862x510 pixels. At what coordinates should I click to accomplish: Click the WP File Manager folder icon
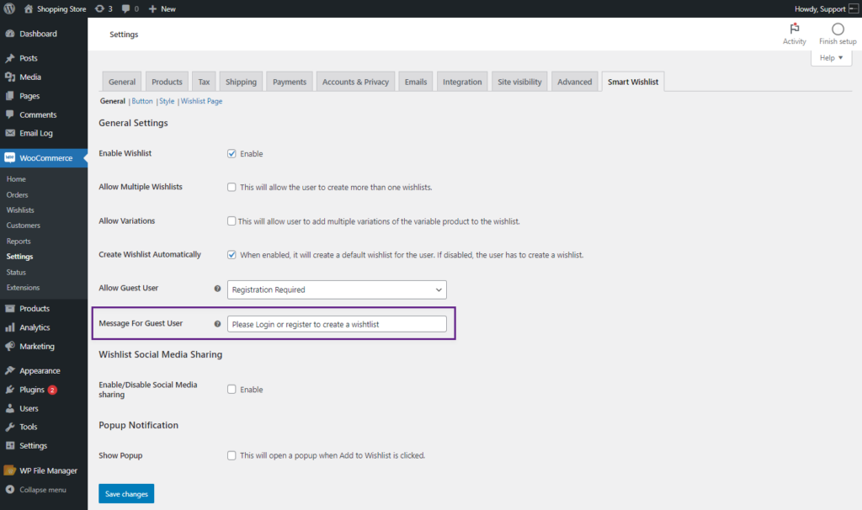(x=10, y=470)
